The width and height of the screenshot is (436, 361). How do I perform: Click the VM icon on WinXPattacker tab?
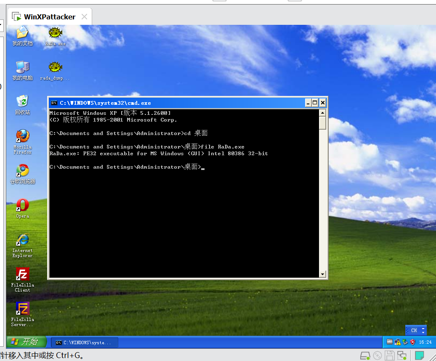pos(16,17)
